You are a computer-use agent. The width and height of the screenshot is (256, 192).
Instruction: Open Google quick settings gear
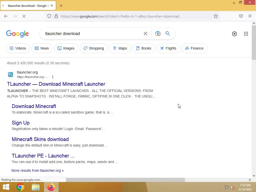[x=234, y=34]
